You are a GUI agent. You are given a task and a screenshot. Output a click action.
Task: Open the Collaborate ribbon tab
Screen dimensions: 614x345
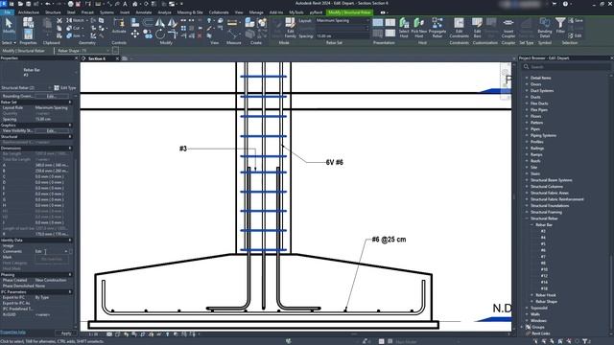click(x=219, y=12)
